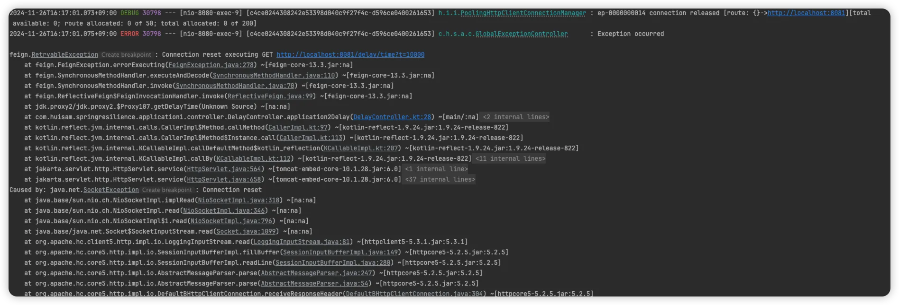Image resolution: width=899 pixels, height=305 pixels.
Task: Open the GlobalExceptionController class link
Action: click(x=521, y=34)
